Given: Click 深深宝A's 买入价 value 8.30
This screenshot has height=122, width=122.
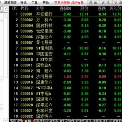Looking at the screenshot, I should 118,99.
